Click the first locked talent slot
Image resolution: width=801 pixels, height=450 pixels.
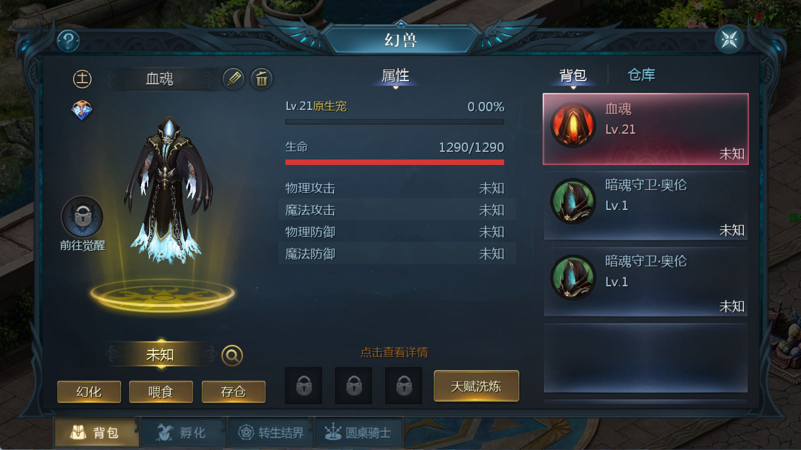click(x=304, y=385)
